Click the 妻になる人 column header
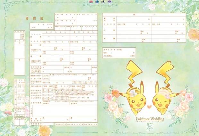The height and width of the screenshot is (136, 199). tap(84, 32)
